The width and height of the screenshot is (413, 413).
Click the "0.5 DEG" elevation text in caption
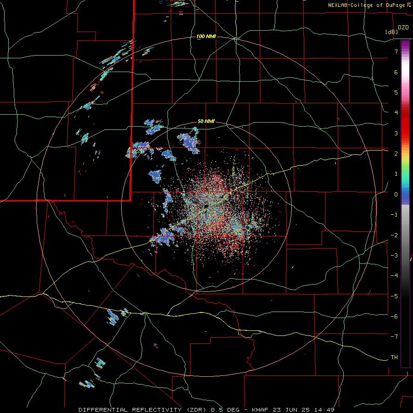225,410
